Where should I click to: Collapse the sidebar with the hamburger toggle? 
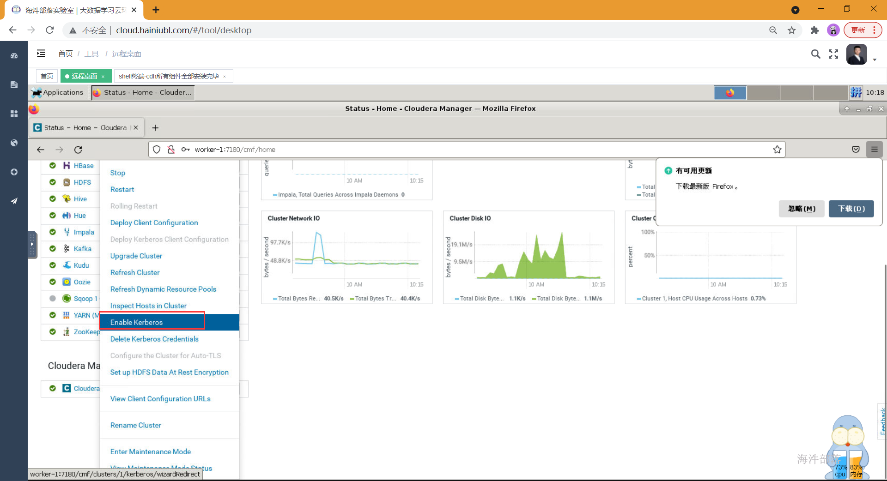coord(41,54)
